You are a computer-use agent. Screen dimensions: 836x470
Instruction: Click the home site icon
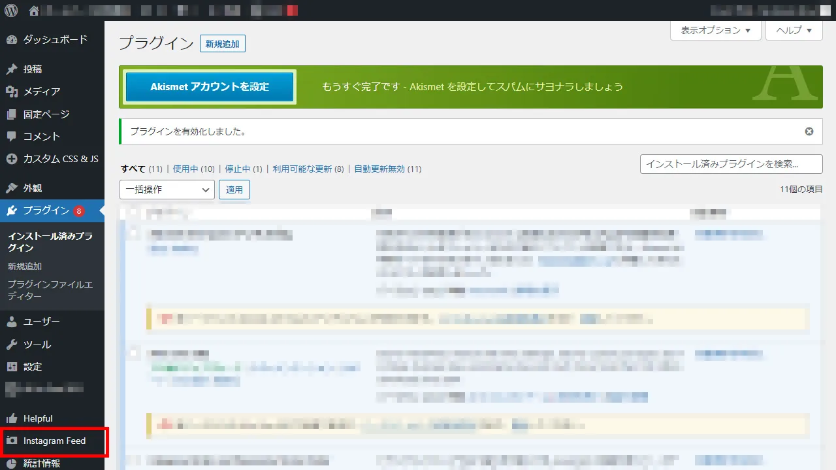[34, 11]
